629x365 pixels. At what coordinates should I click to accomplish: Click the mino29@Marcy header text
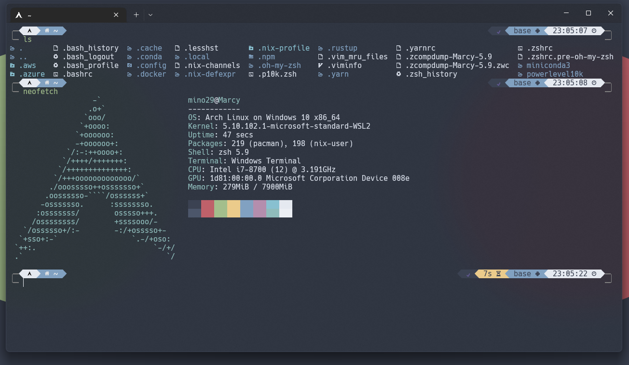coord(214,100)
